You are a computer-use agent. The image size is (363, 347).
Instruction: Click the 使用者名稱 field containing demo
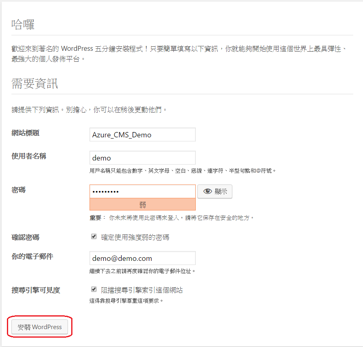point(142,158)
